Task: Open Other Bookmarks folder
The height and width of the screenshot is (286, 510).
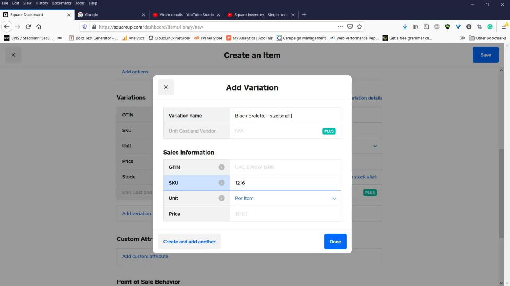Action: click(487, 38)
